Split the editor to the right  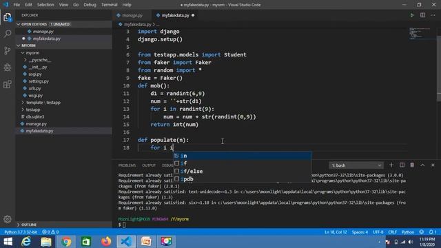(x=422, y=15)
